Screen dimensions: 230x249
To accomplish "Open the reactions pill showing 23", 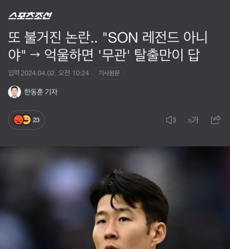I will pos(27,120).
